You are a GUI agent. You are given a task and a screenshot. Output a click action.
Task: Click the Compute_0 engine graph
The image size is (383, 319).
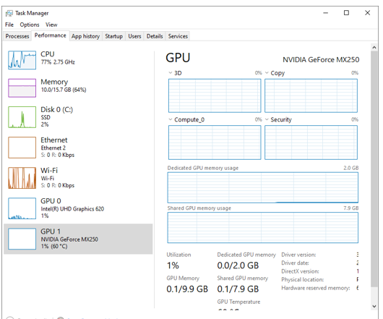[x=215, y=143]
